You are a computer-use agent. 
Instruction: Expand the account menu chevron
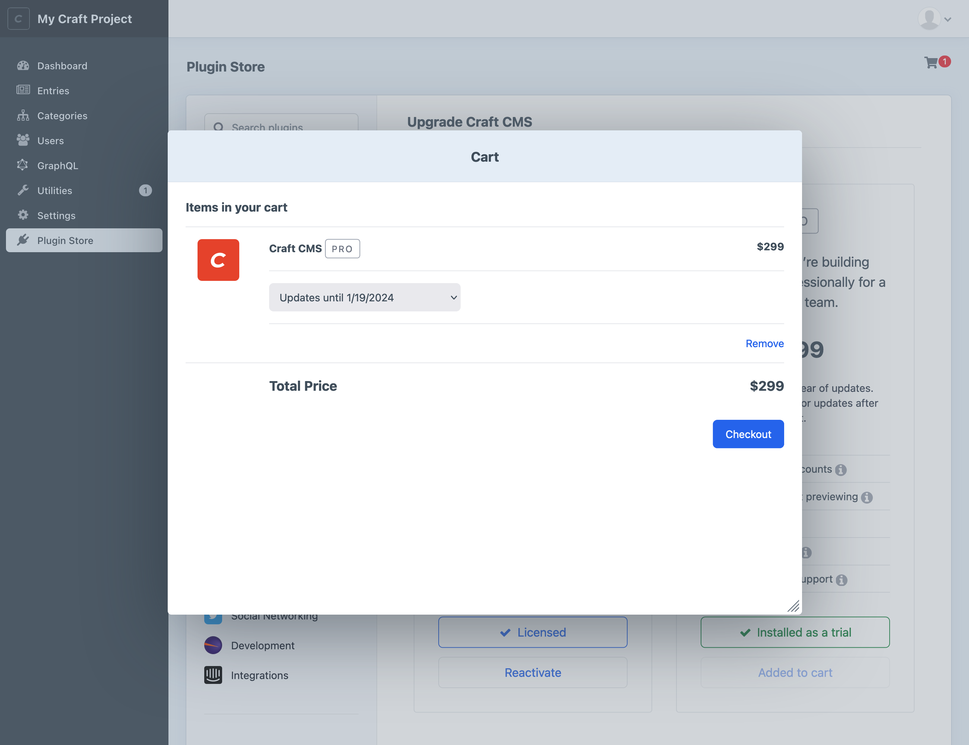pyautogui.click(x=948, y=19)
